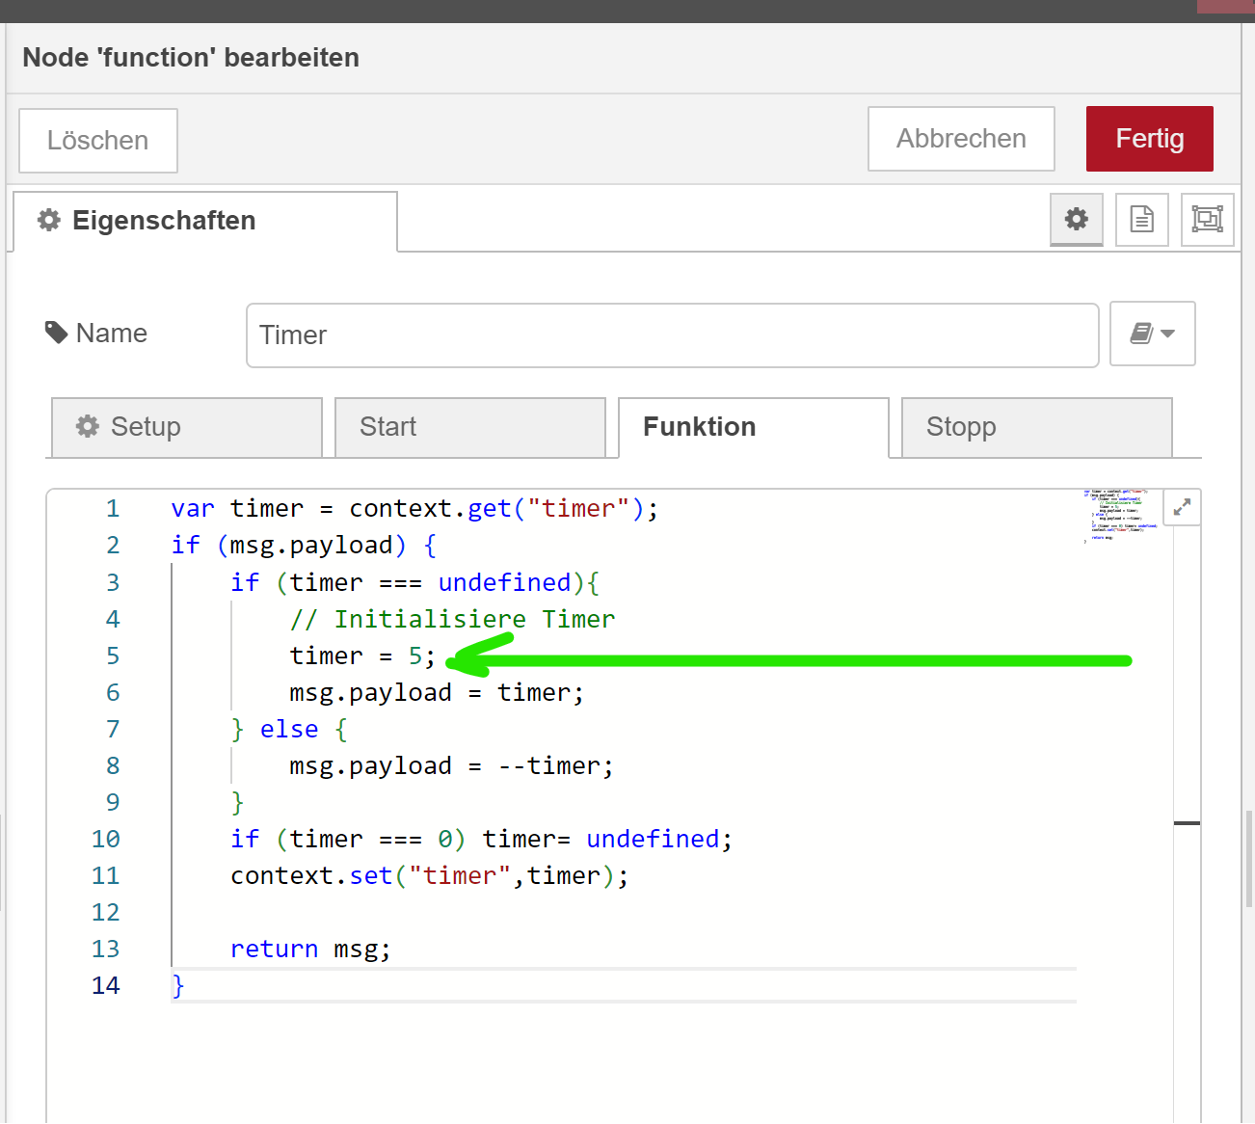This screenshot has height=1124, width=1255.
Task: Click line number 1 in the gutter
Action: click(113, 509)
